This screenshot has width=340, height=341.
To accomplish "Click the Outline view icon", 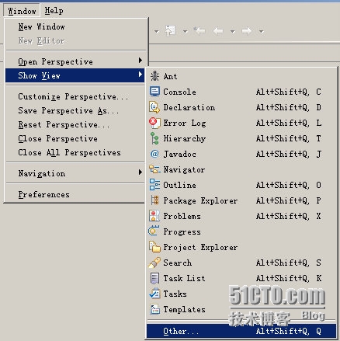I will [154, 185].
